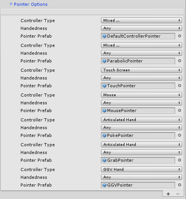Collapse the Pointer Options section

(x=11, y=4)
